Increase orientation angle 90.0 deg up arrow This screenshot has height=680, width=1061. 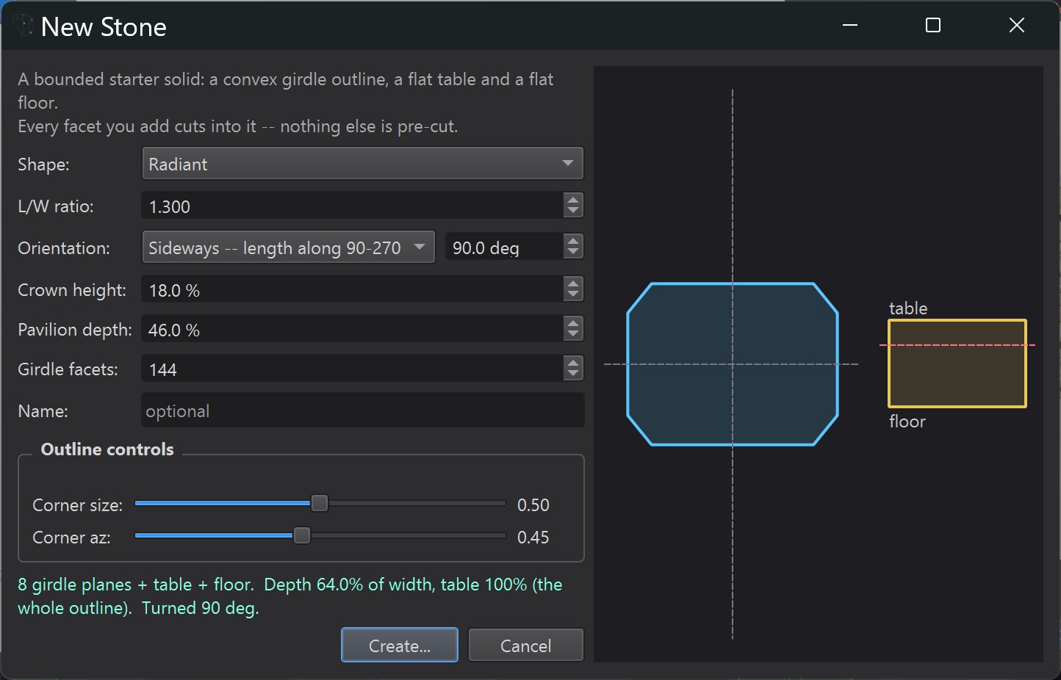pyautogui.click(x=573, y=241)
